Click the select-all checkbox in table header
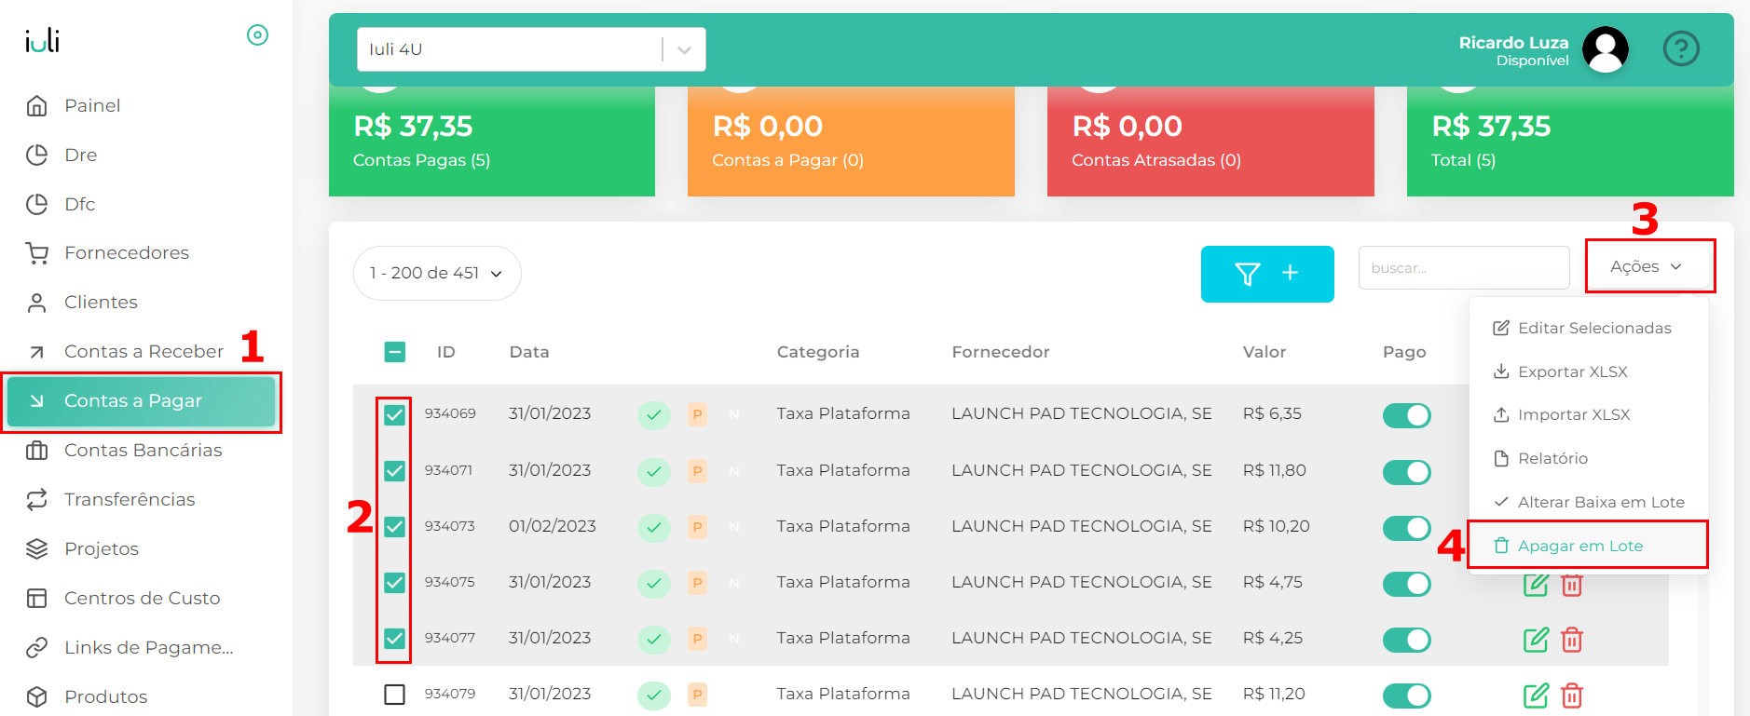Screen dimensions: 1750x716 (395, 352)
